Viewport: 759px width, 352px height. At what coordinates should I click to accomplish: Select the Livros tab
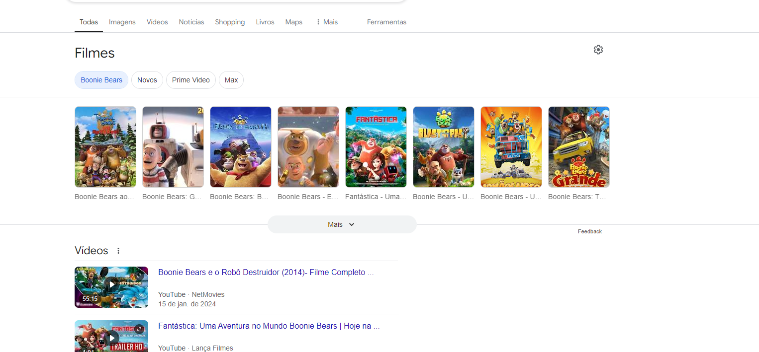265,22
